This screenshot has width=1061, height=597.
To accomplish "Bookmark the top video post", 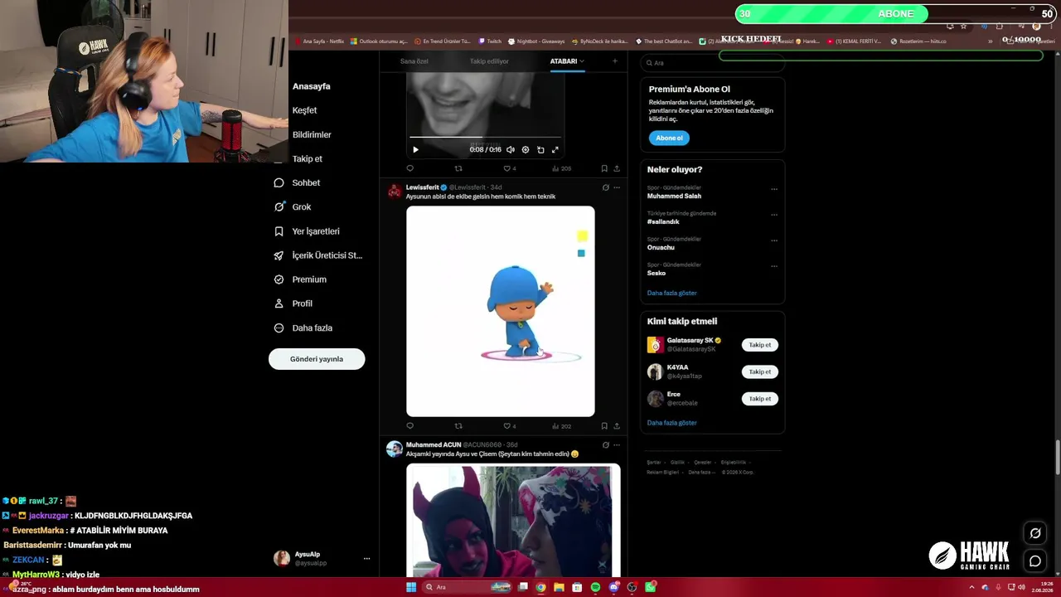I will tap(604, 168).
